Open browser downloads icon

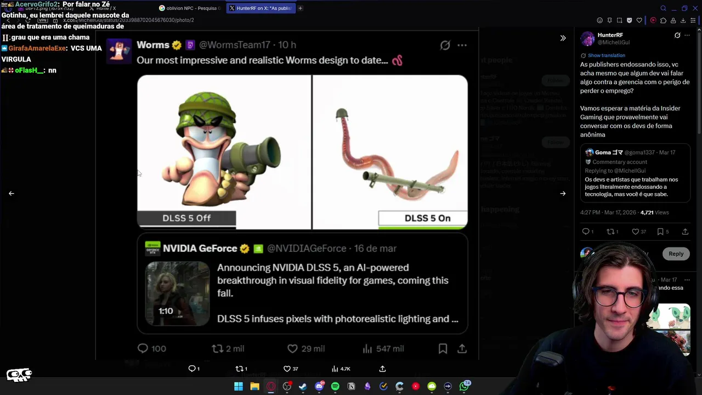(683, 20)
